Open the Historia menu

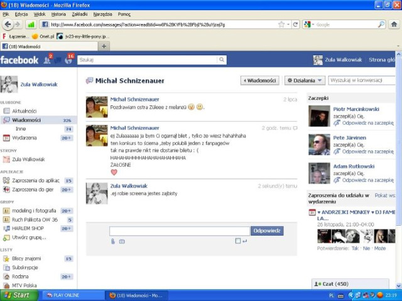coord(58,14)
